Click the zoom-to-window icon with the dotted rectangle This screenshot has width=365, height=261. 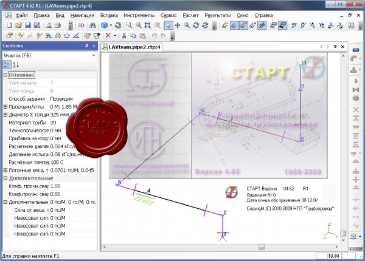click(129, 25)
